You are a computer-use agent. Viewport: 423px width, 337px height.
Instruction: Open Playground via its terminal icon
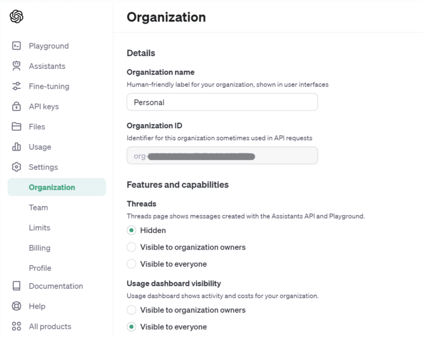(x=17, y=46)
